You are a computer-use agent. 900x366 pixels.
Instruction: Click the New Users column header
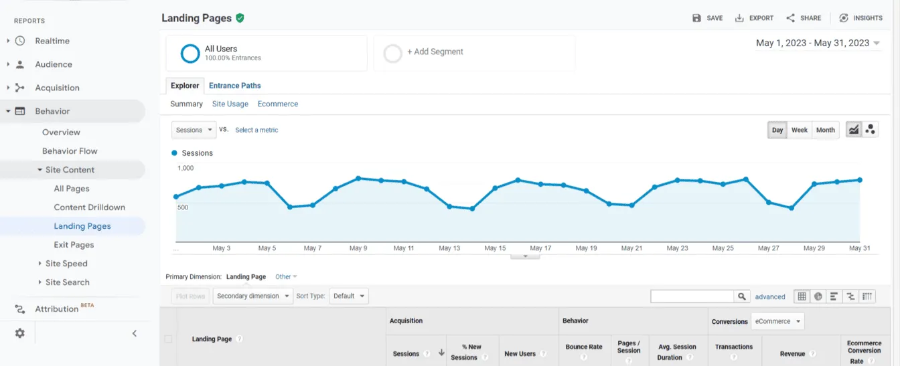[520, 354]
